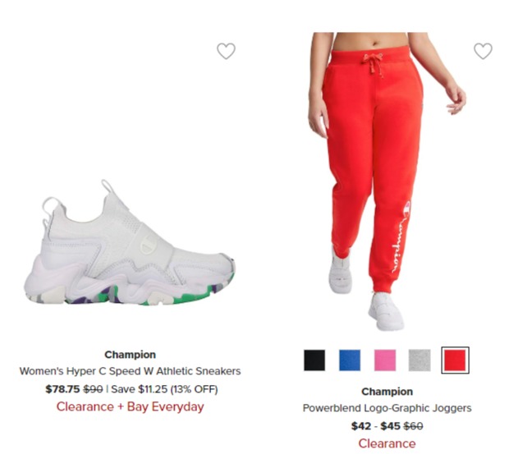Click the Save $11.25 (13% OFF) text
The height and width of the screenshot is (454, 509).
tap(164, 389)
